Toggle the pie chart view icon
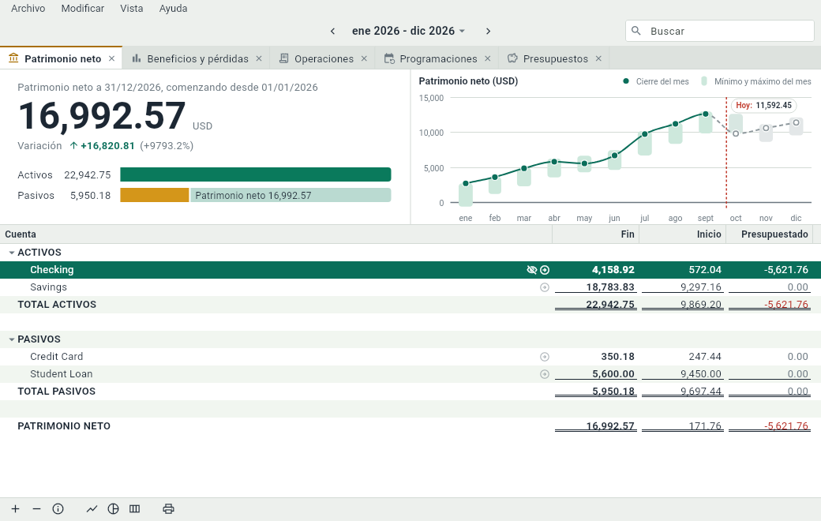Screen dimensions: 821x521 [113, 509]
